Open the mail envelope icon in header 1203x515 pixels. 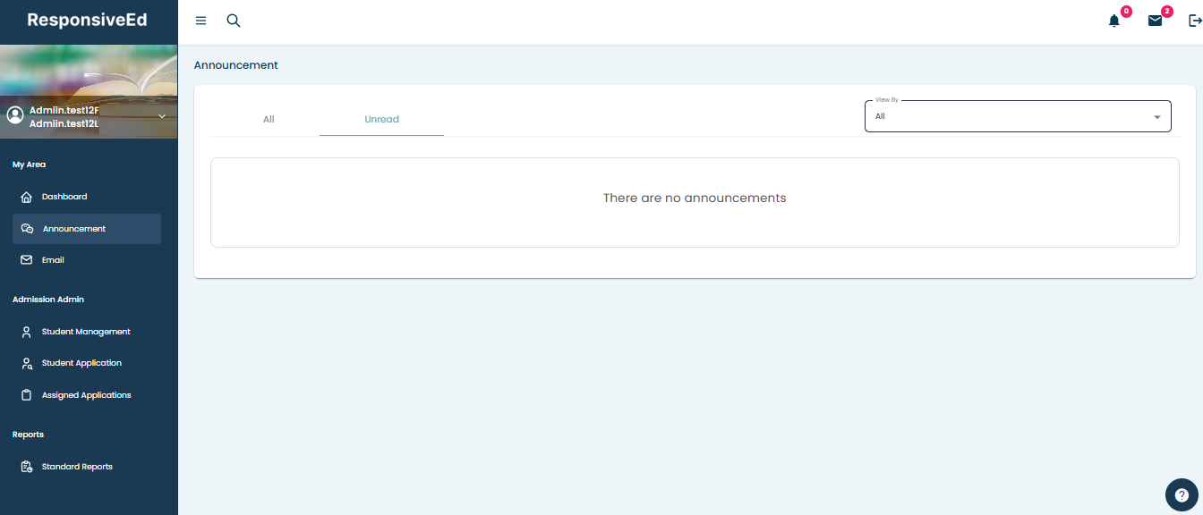tap(1155, 21)
